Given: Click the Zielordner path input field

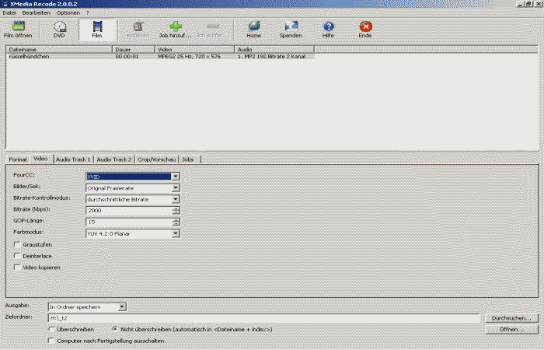Looking at the screenshot, I should point(264,318).
